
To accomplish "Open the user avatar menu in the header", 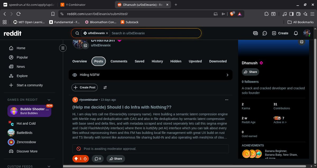I will click(x=307, y=33).
